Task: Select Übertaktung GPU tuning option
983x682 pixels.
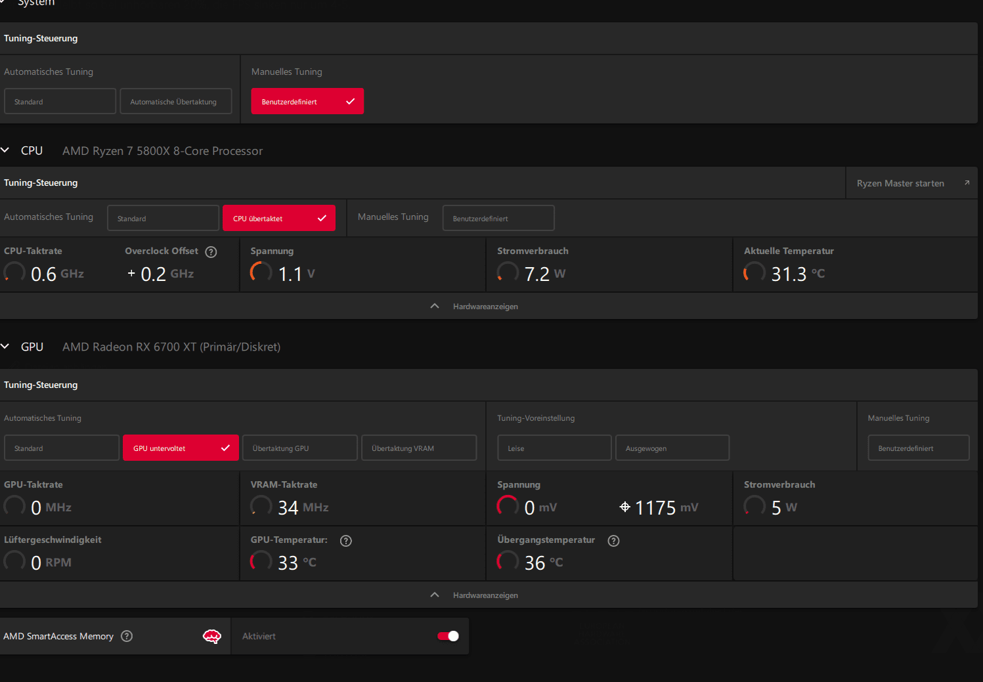Action: (x=300, y=448)
